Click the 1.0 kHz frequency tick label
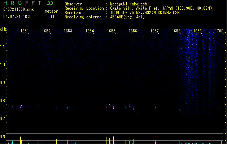The image size is (227, 144). [x=3, y=65]
